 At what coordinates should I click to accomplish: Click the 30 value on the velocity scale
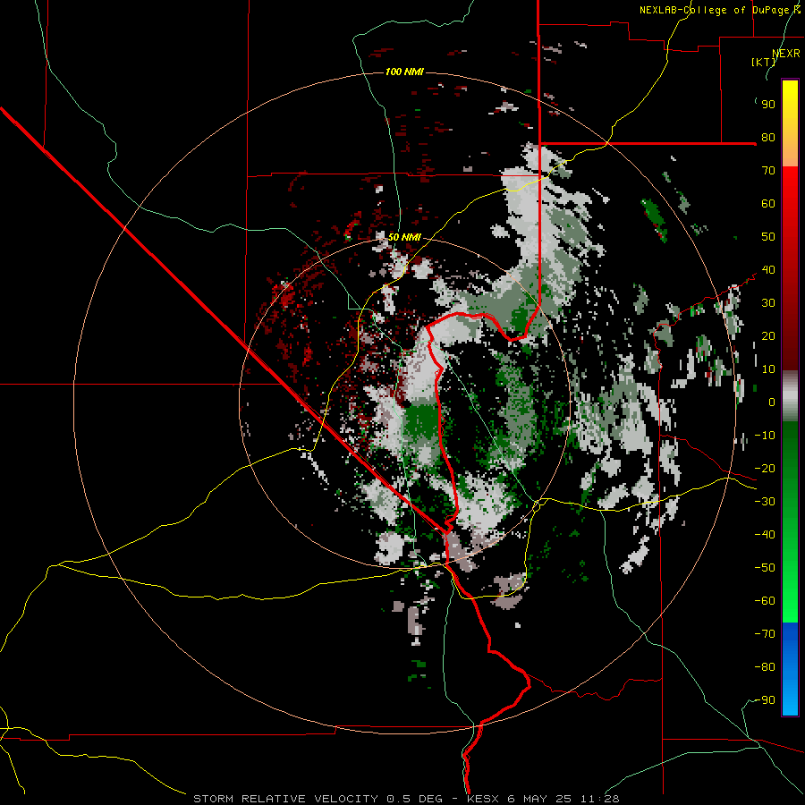pos(768,303)
